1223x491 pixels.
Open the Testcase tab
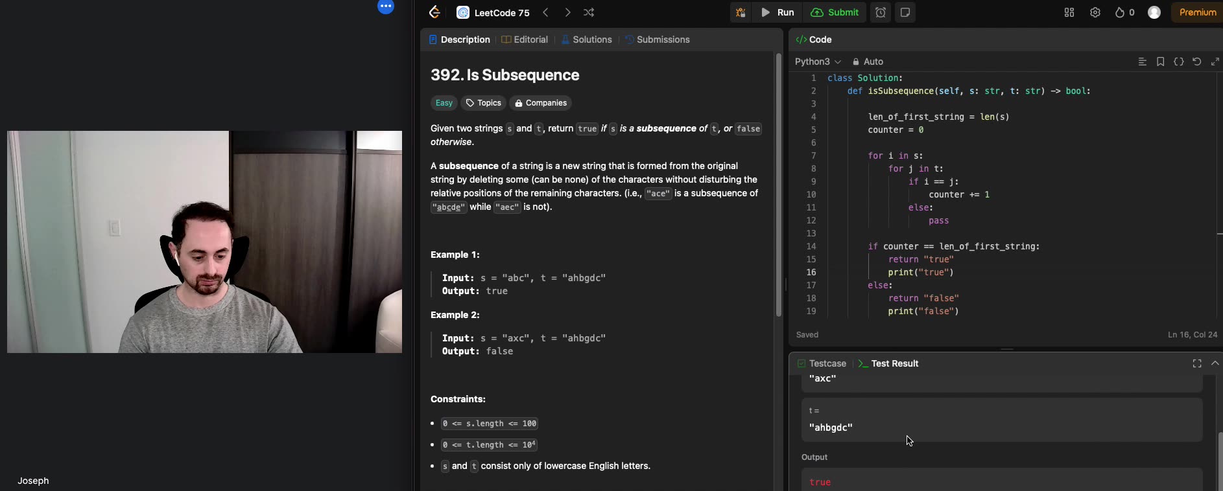point(822,363)
